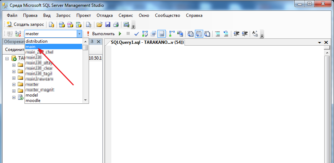Viewport: 334px width, 163px height.
Task: Expand the first folder under server node
Action: (14, 65)
